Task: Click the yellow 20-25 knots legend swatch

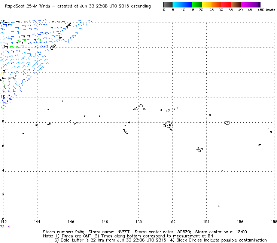Action: pyautogui.click(x=207, y=4)
